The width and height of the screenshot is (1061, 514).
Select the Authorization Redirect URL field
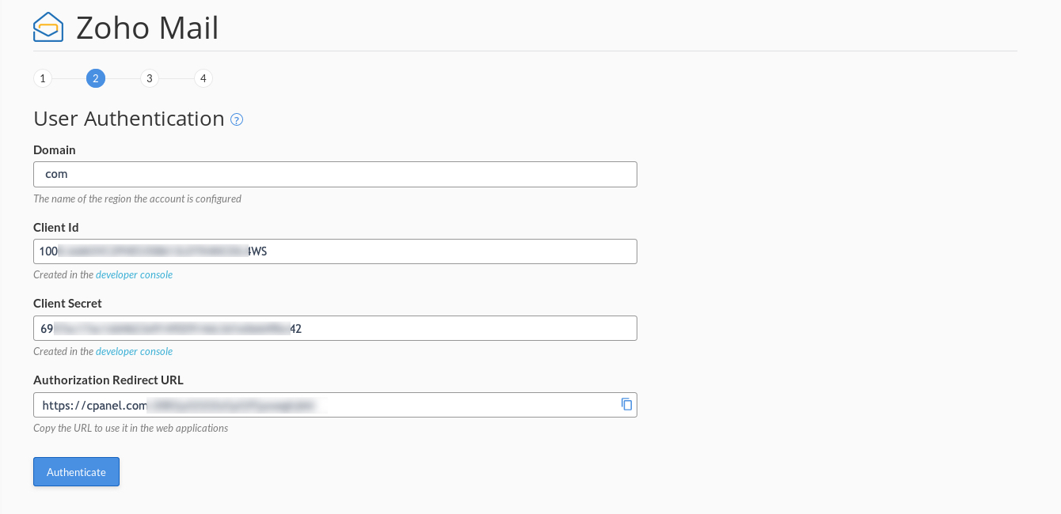[x=325, y=405]
